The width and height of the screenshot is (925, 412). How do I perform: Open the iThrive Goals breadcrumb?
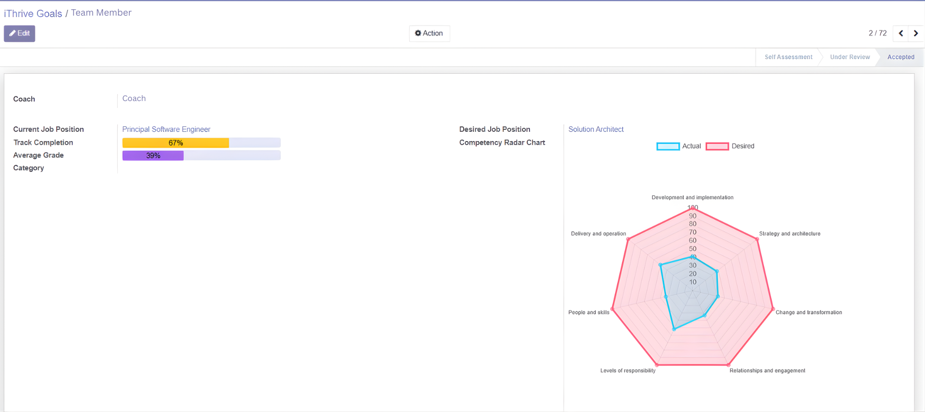pos(33,14)
